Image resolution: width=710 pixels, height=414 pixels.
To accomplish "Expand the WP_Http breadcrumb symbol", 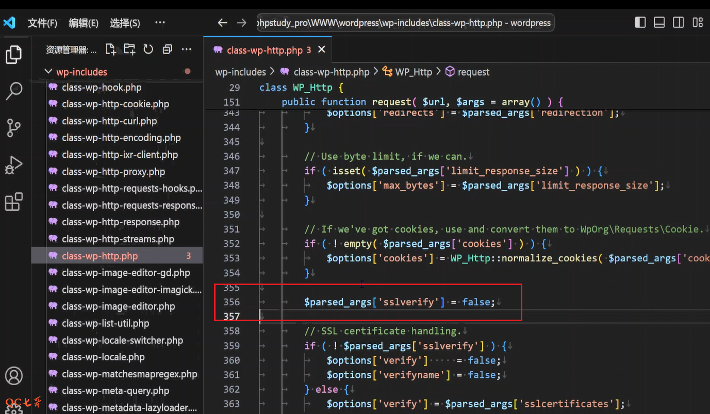I will [x=413, y=72].
